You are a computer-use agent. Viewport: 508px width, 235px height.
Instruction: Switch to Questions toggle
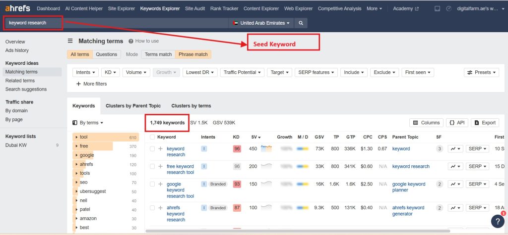(107, 54)
